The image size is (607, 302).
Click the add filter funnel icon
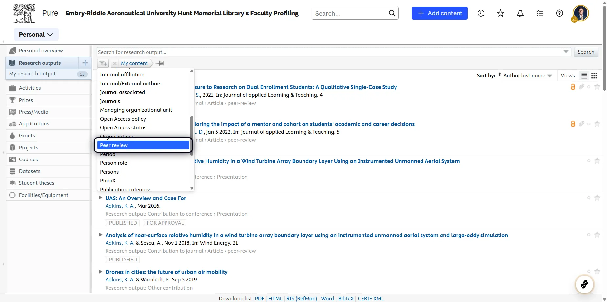(x=103, y=63)
